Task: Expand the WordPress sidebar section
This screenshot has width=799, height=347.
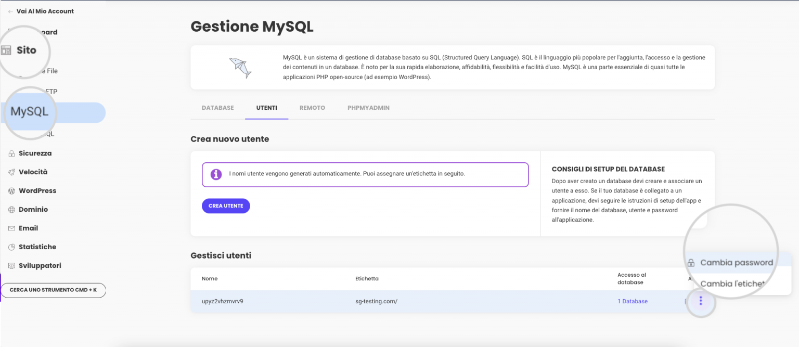Action: coord(37,191)
